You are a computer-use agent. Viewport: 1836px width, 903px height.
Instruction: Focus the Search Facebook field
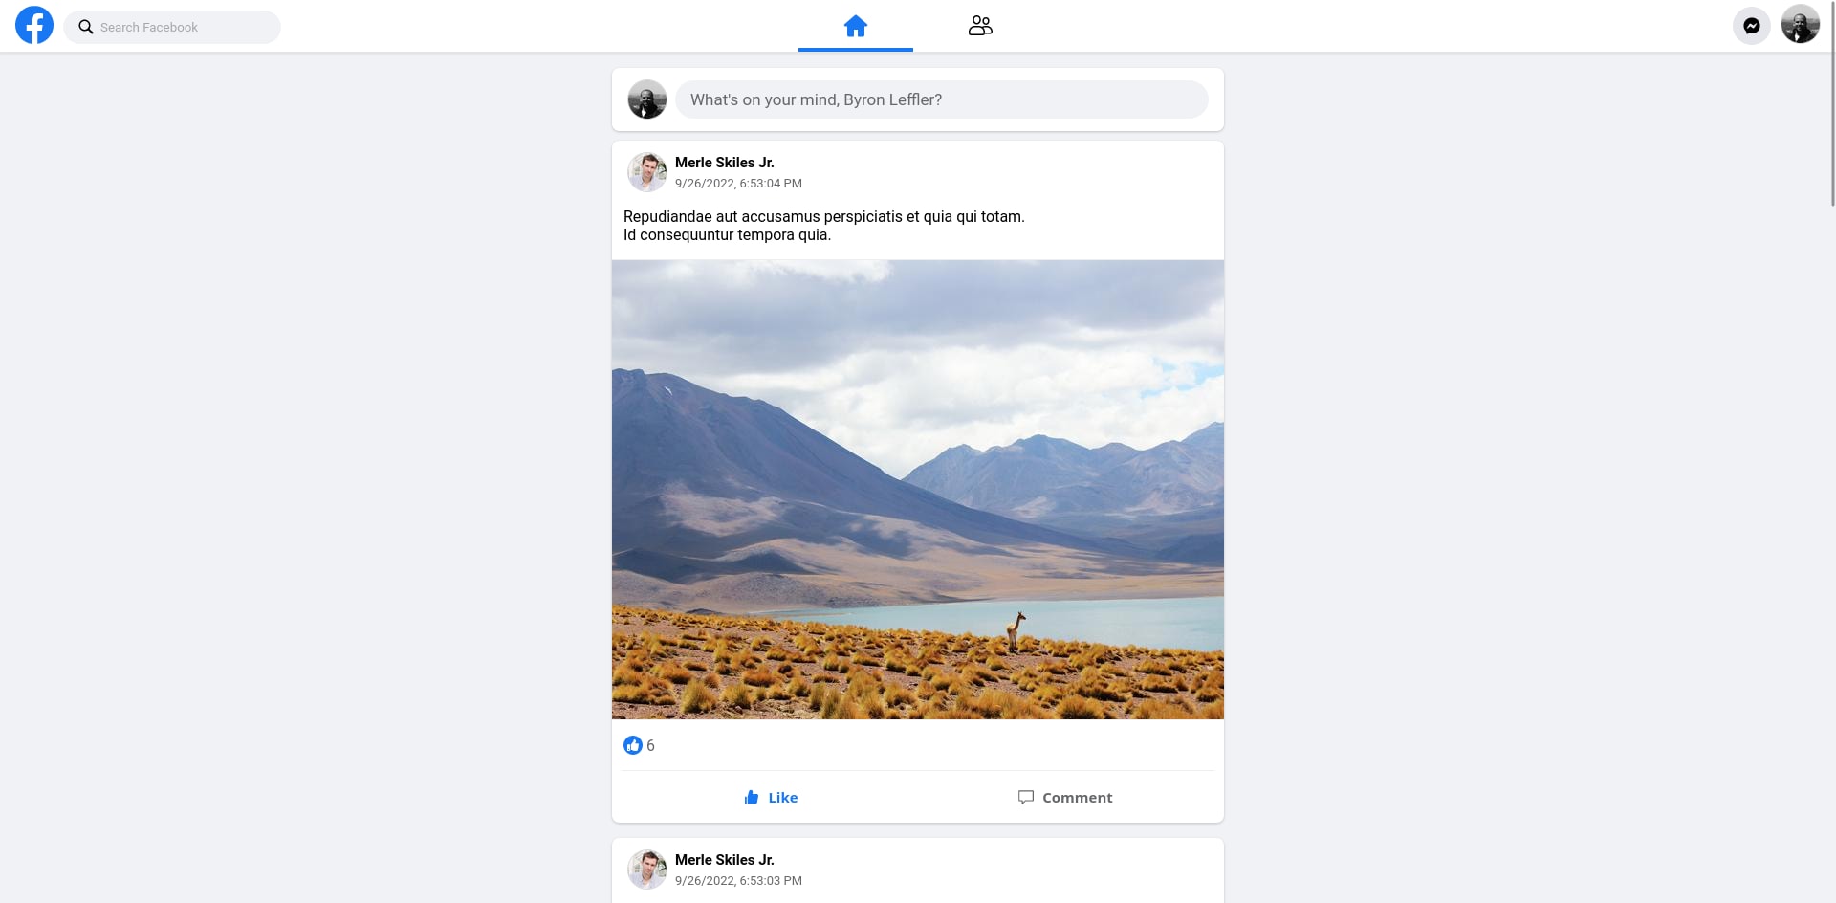coord(172,27)
